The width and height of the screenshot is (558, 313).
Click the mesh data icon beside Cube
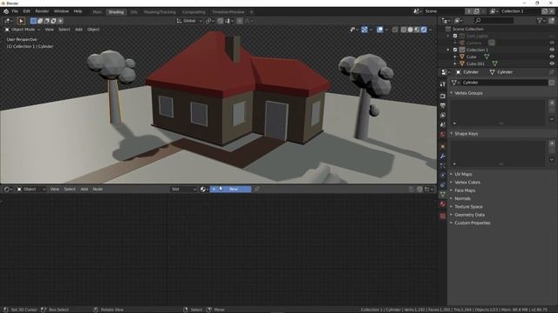click(x=487, y=57)
